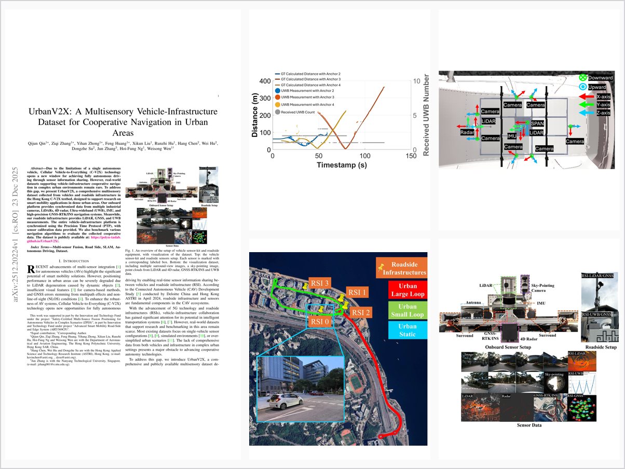Click the 'Index Terms' line on first page
Image resolution: width=625 pixels, height=469 pixels.
(x=75, y=249)
